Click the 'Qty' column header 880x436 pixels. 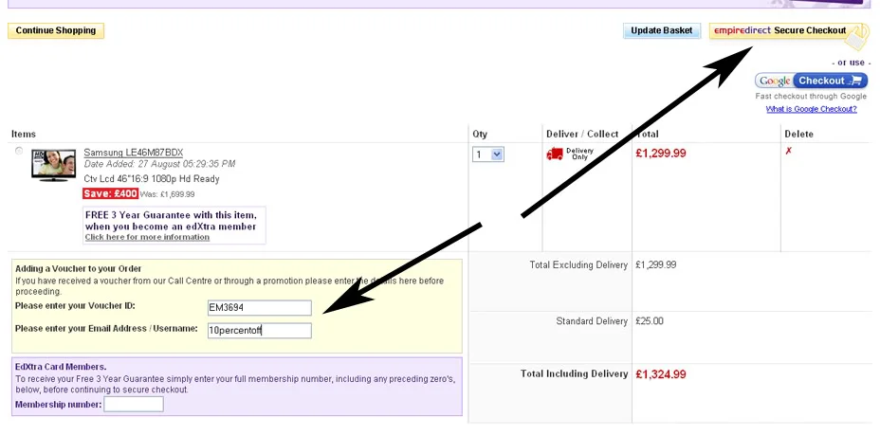click(x=480, y=134)
